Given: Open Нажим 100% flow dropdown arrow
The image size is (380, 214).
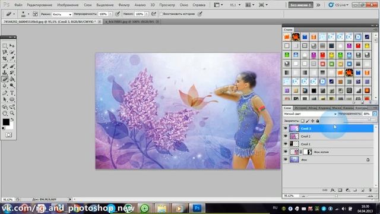Looking at the screenshot, I should 147,14.
